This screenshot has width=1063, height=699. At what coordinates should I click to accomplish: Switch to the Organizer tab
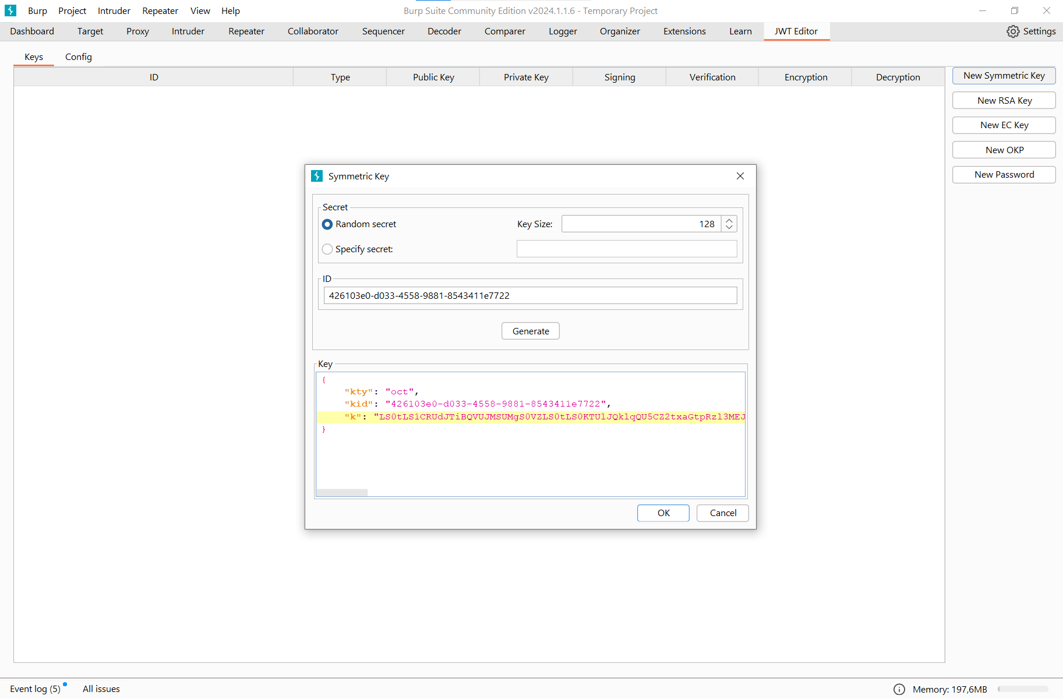click(620, 31)
